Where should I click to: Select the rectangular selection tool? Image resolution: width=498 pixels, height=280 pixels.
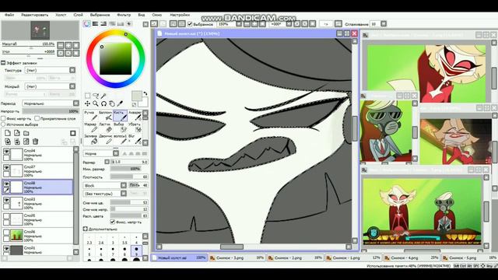(87, 96)
